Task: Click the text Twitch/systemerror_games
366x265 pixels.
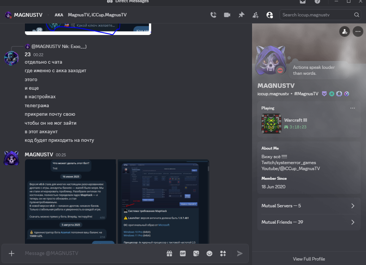Action: point(289,163)
